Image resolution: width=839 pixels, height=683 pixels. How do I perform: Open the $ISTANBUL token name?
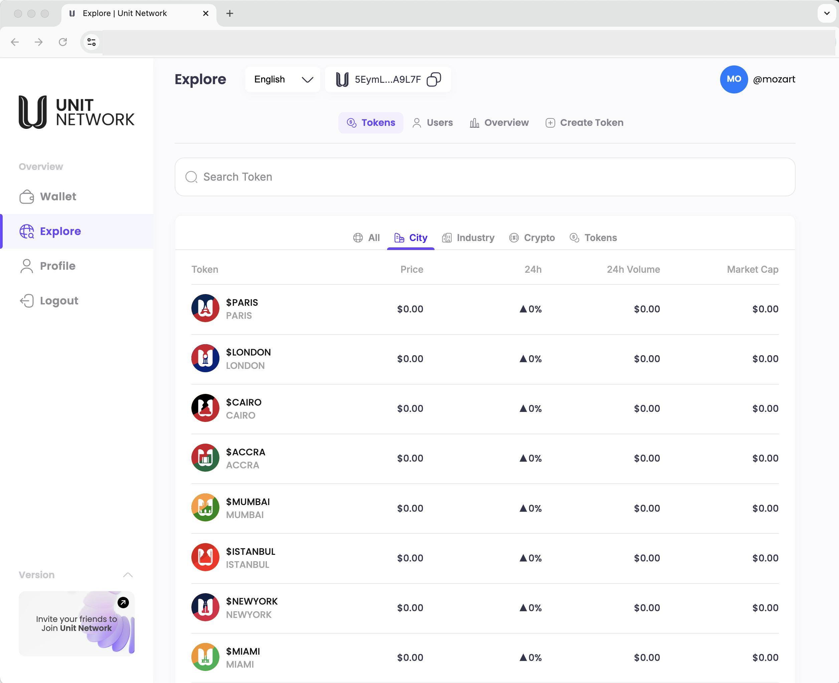(251, 551)
